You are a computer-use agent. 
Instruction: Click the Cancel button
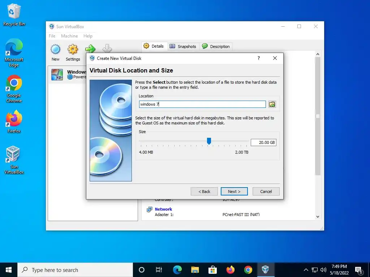coord(266,191)
